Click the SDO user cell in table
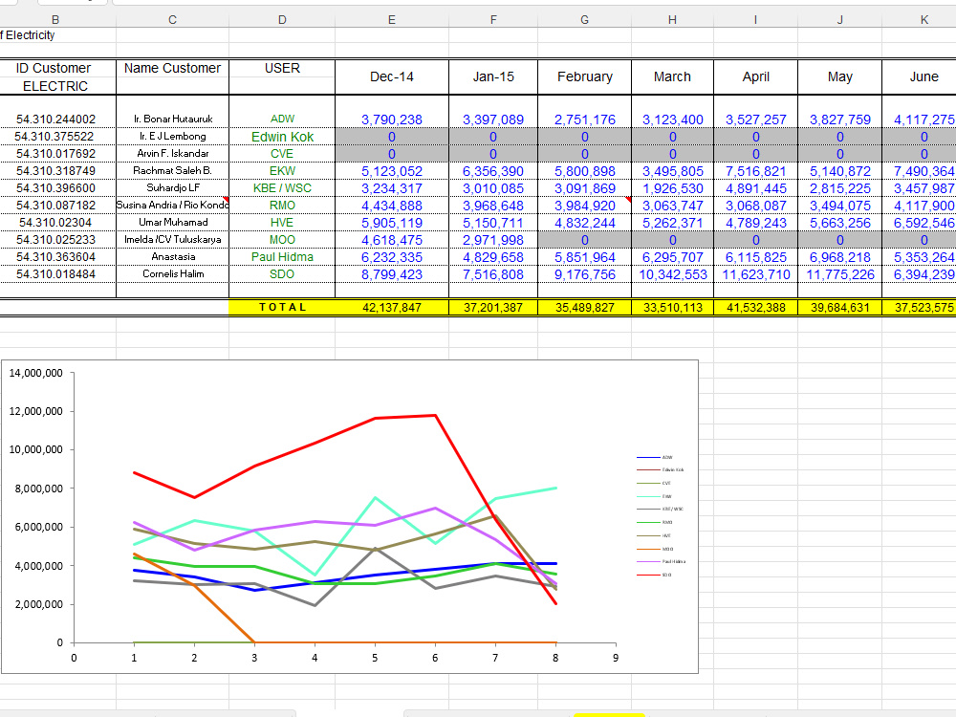This screenshot has width=956, height=717. [282, 274]
